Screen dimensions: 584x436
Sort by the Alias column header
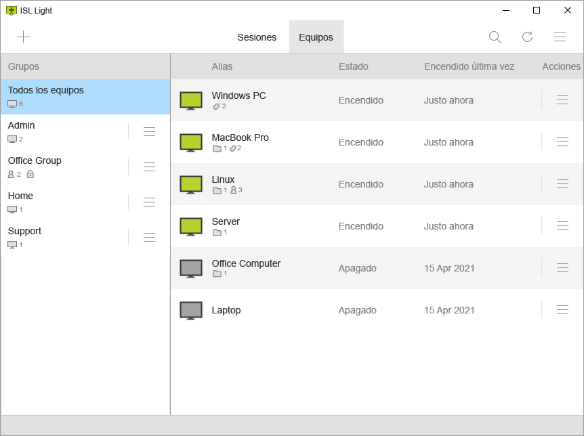click(222, 66)
